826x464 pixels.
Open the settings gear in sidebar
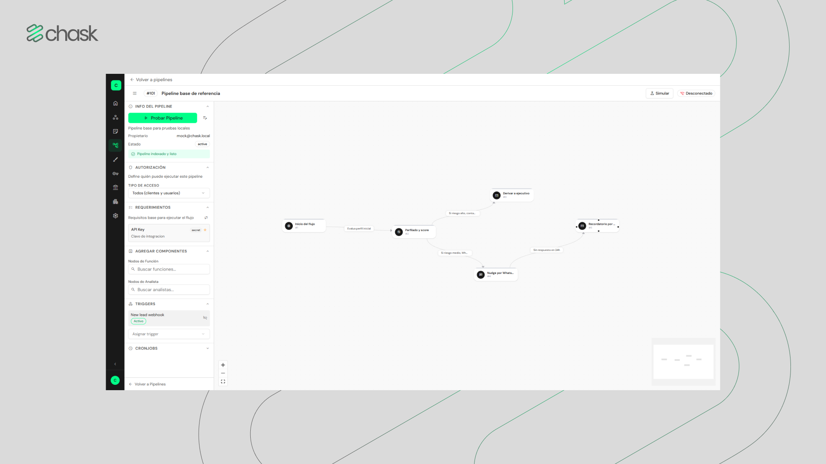(115, 216)
